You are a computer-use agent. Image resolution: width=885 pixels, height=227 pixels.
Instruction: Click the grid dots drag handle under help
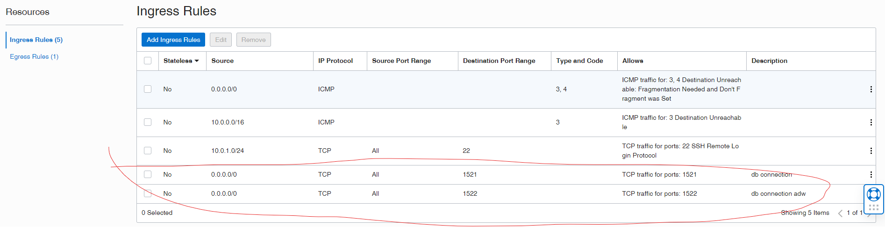pyautogui.click(x=873, y=207)
